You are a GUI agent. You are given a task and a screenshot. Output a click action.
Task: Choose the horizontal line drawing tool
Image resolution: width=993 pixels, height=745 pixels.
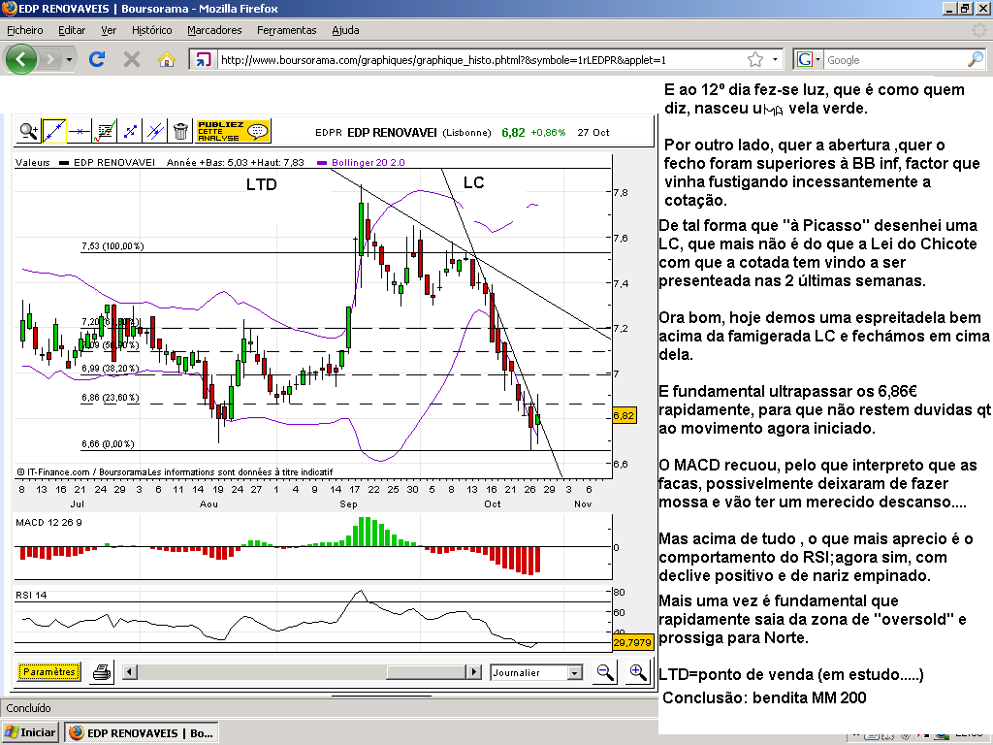coord(80,131)
